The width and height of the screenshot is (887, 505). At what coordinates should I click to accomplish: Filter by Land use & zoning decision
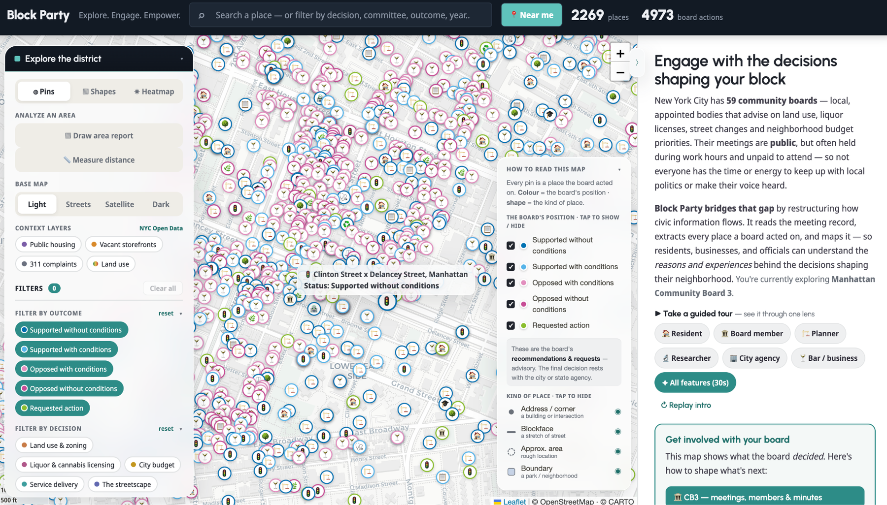point(54,445)
